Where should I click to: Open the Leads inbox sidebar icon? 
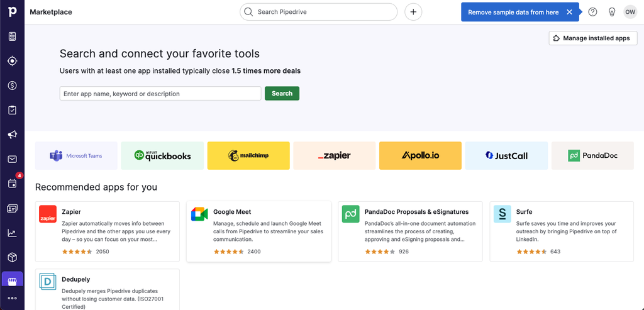click(x=12, y=36)
